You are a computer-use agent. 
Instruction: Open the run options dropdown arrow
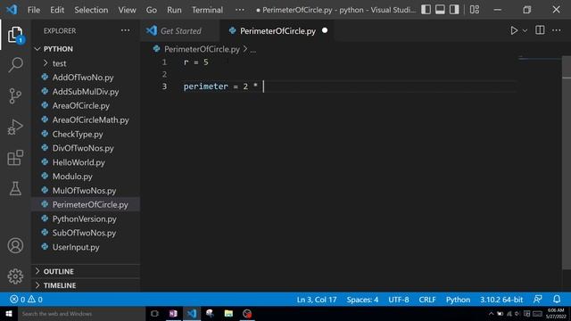tap(525, 31)
